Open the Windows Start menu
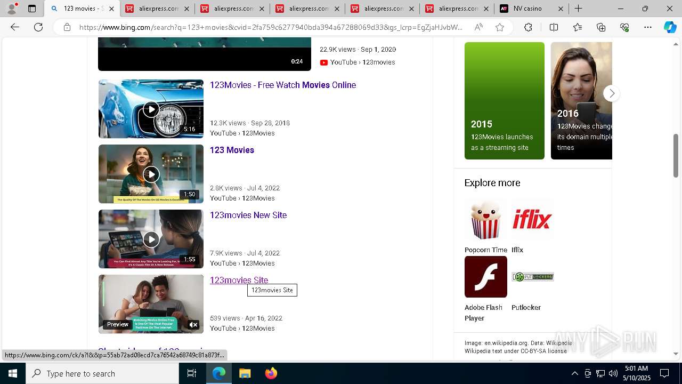 pyautogui.click(x=13, y=373)
